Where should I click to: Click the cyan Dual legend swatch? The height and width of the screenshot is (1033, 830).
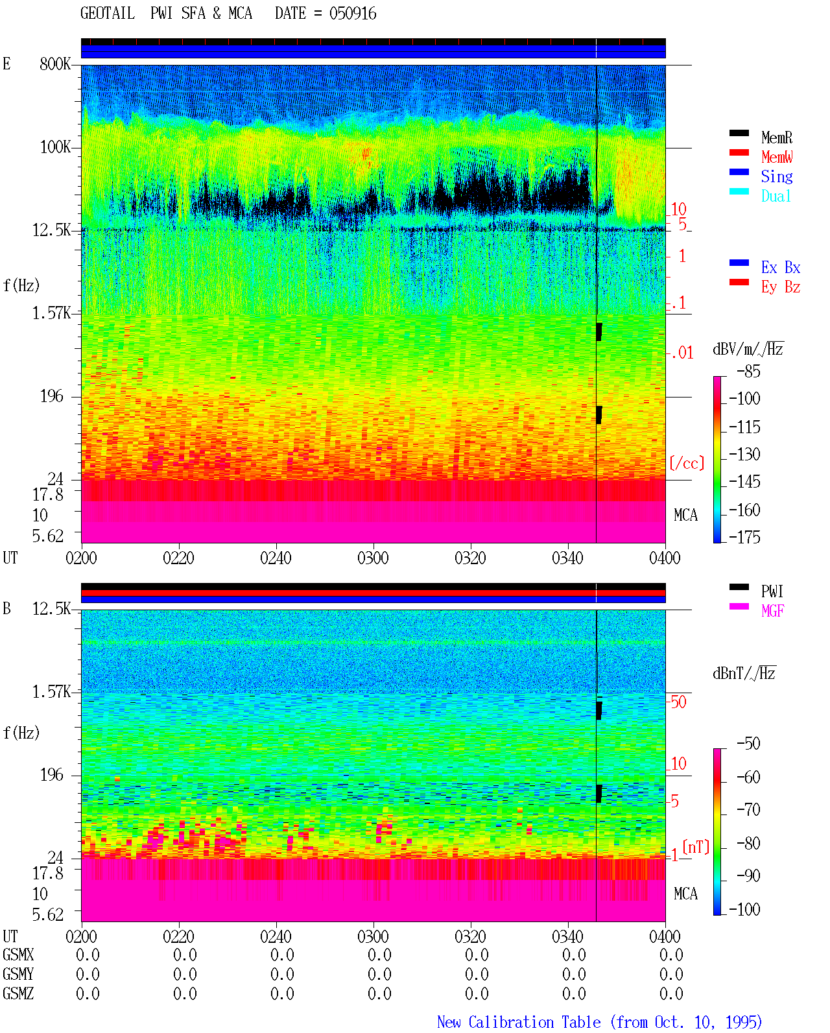pos(739,192)
